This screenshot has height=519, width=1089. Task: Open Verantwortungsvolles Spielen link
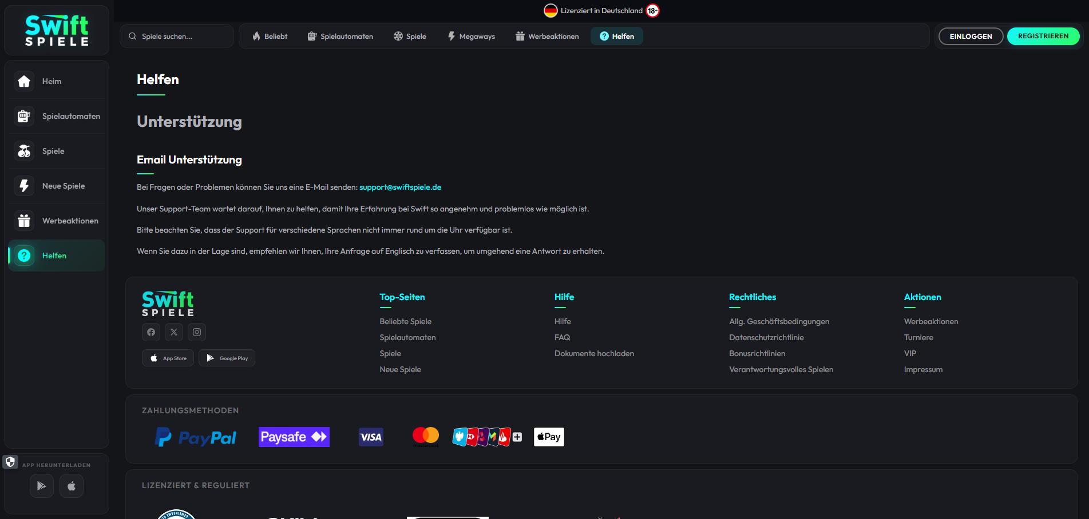[x=781, y=369]
